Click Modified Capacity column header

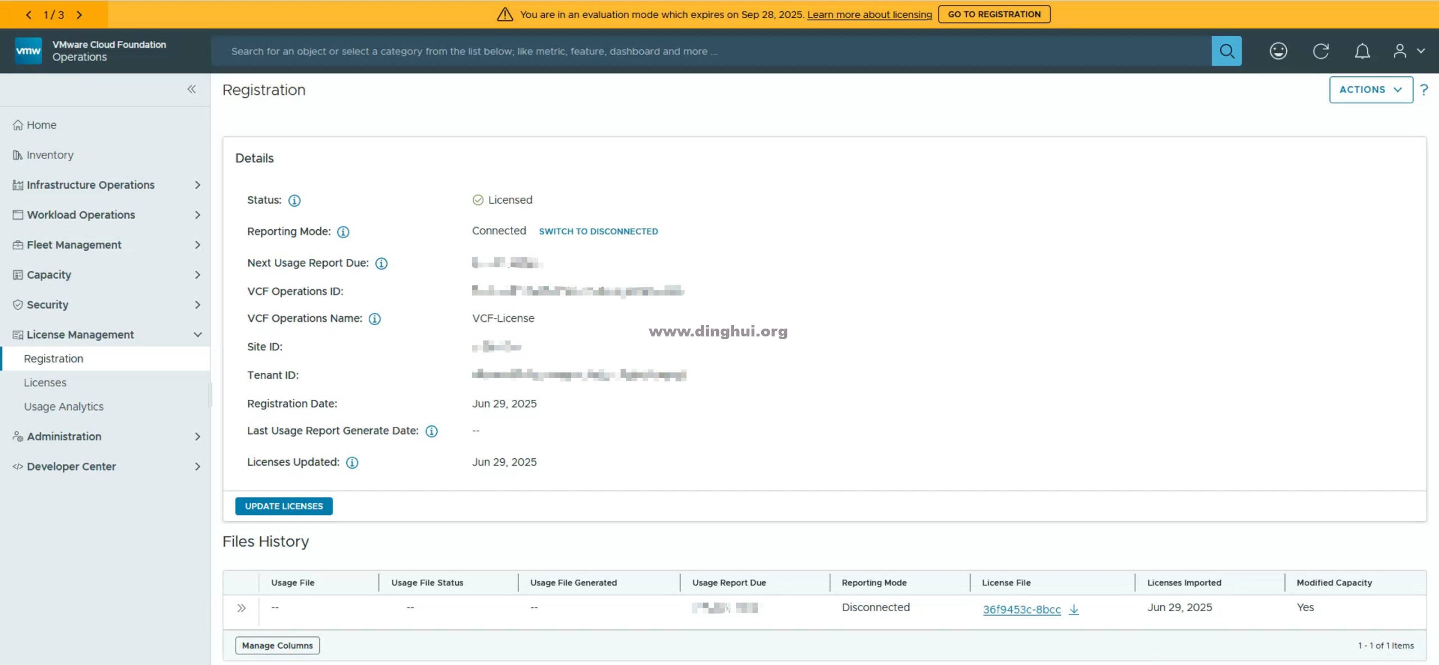tap(1334, 583)
